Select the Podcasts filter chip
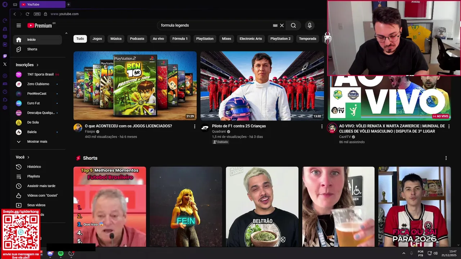 (x=137, y=38)
